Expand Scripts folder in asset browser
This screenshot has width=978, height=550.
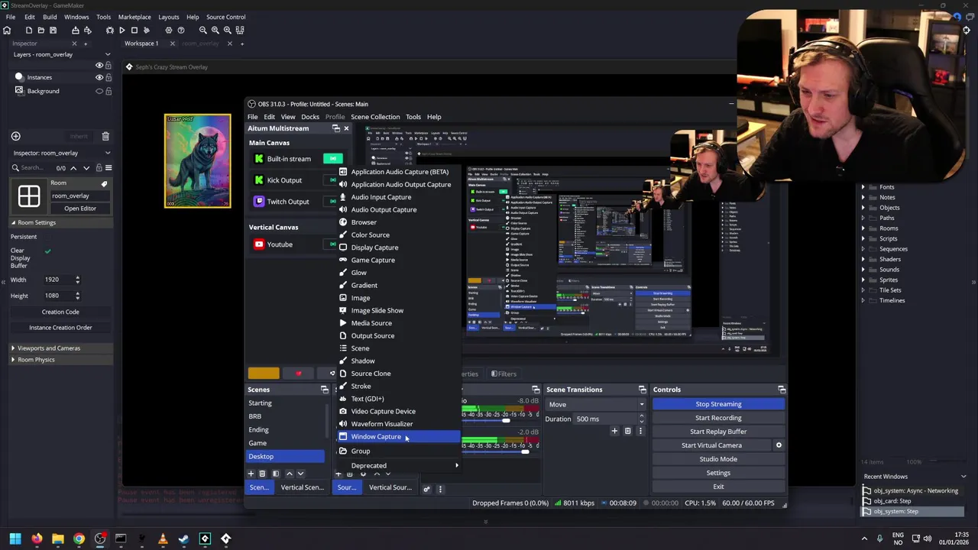point(863,238)
